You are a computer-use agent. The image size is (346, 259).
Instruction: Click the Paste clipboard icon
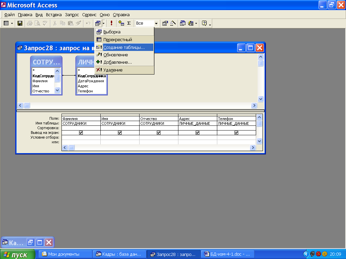coord(70,23)
